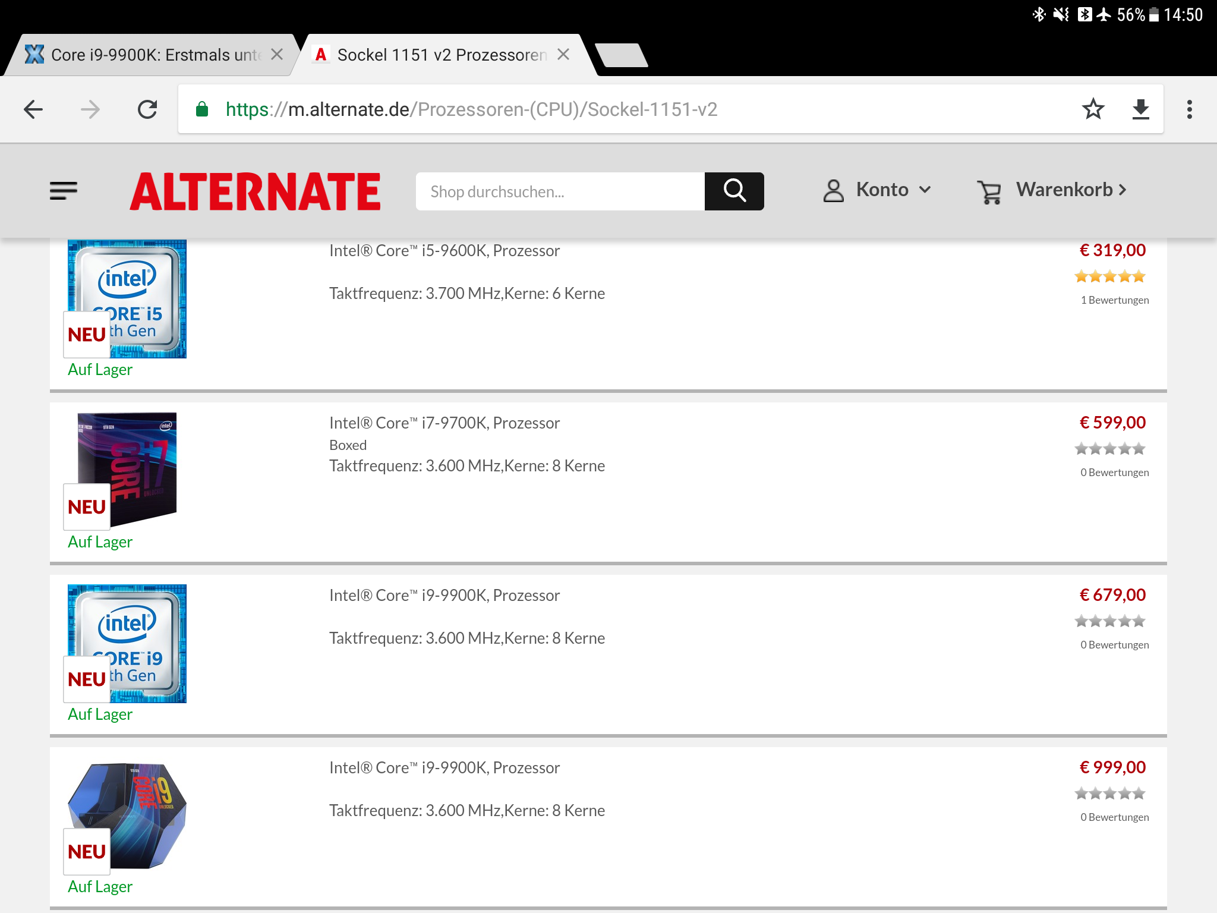Click the € 319,00 price
This screenshot has height=913, width=1217.
coord(1112,250)
